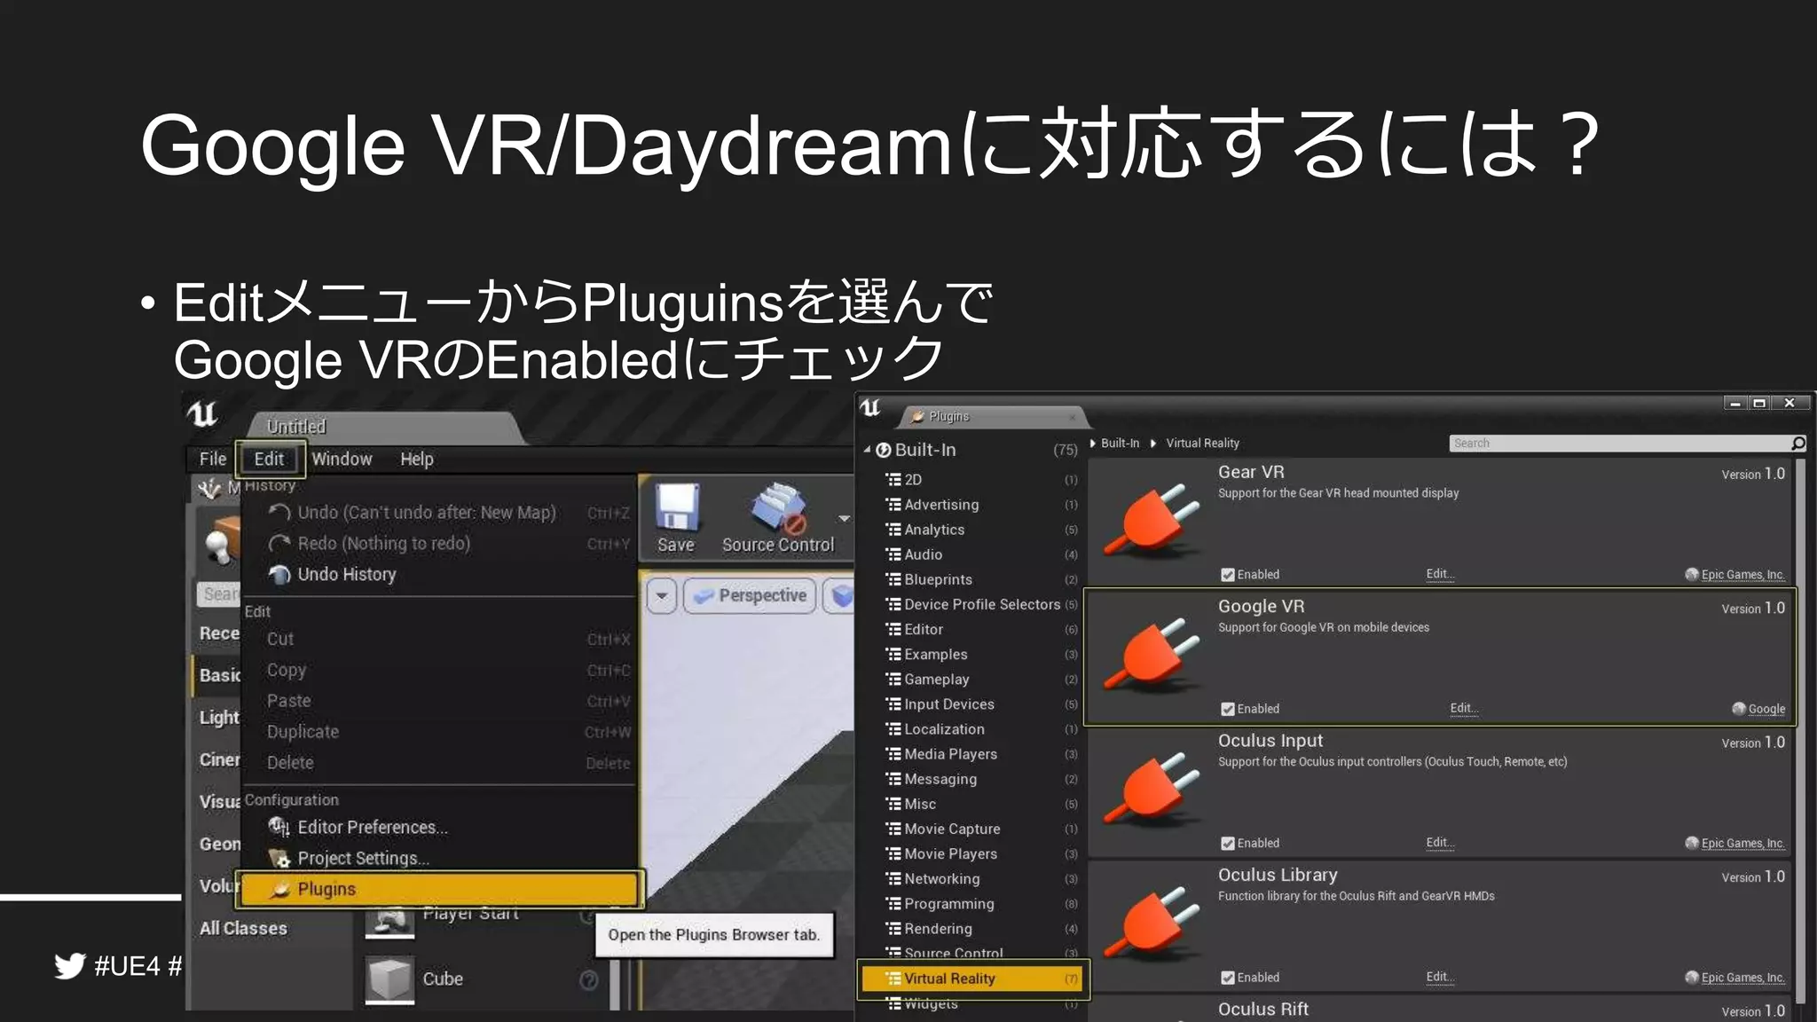
Task: Click the Plugins tab plug icon
Action: click(x=917, y=416)
